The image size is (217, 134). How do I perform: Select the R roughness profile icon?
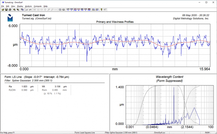click(x=86, y=10)
